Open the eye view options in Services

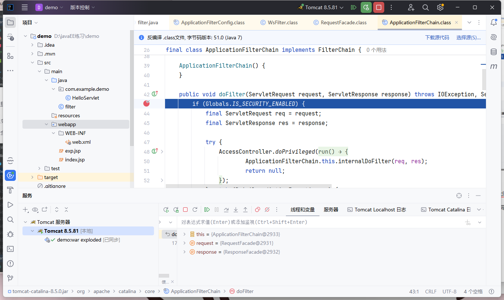click(x=35, y=210)
